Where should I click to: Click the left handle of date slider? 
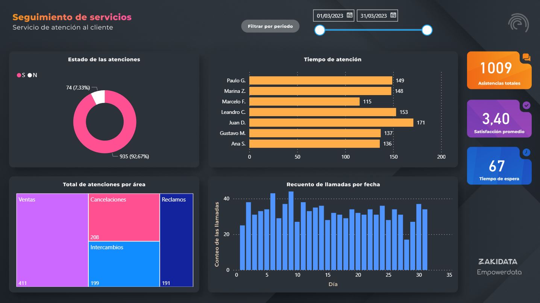coord(320,30)
